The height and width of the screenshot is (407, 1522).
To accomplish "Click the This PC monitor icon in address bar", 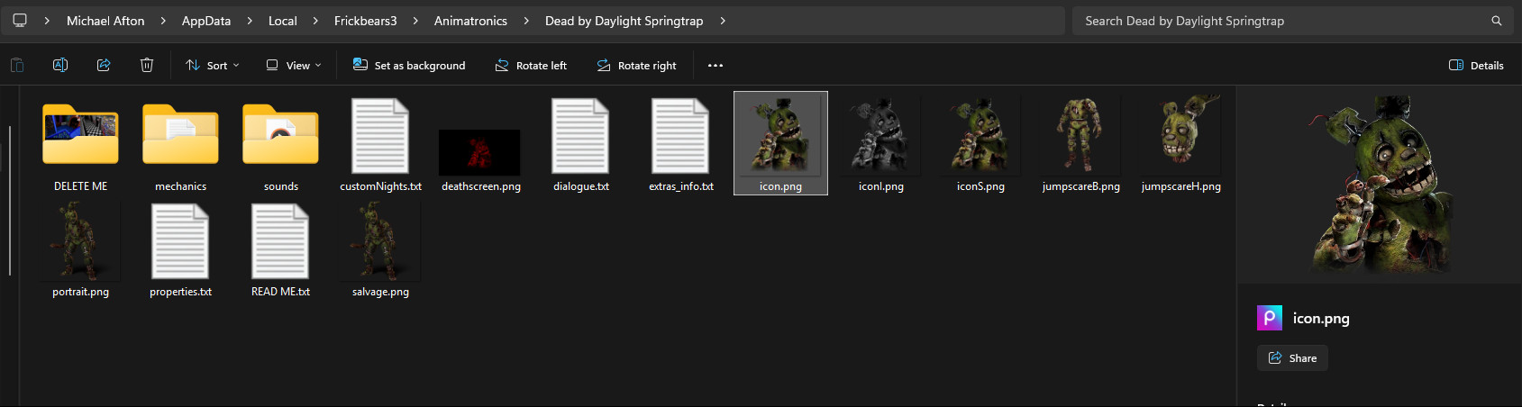I will click(20, 20).
